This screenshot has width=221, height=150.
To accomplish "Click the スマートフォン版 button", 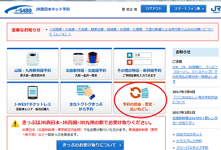I will pyautogui.click(x=188, y=8).
